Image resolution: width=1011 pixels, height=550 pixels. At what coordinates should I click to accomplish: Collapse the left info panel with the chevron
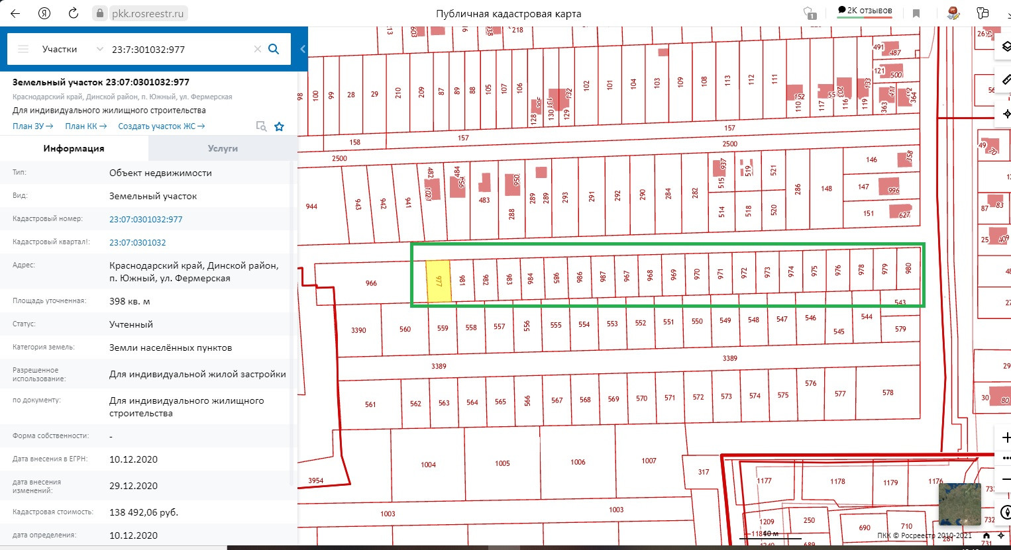(303, 49)
